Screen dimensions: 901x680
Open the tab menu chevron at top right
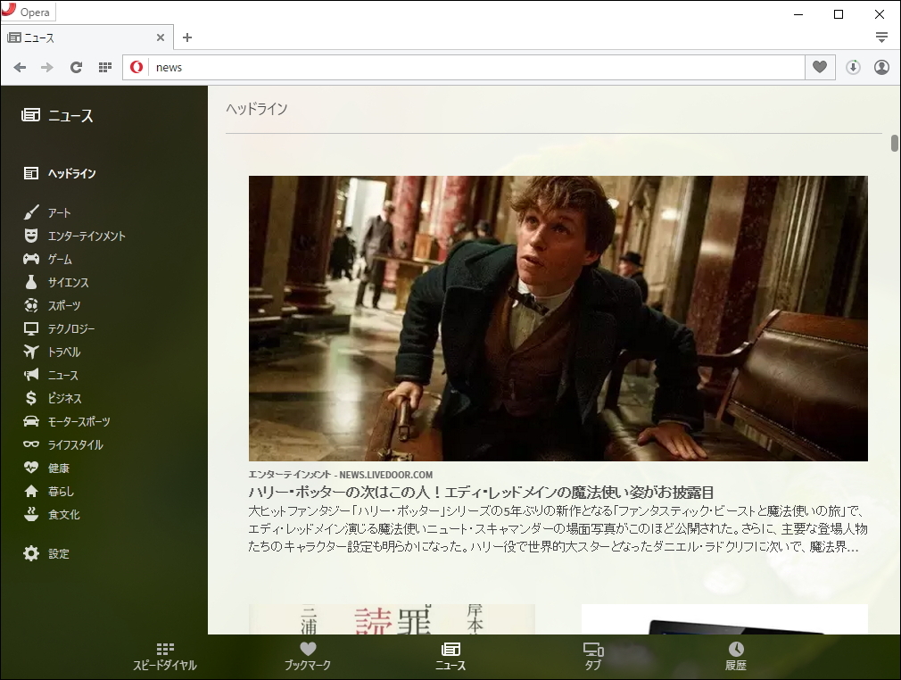[x=881, y=37]
